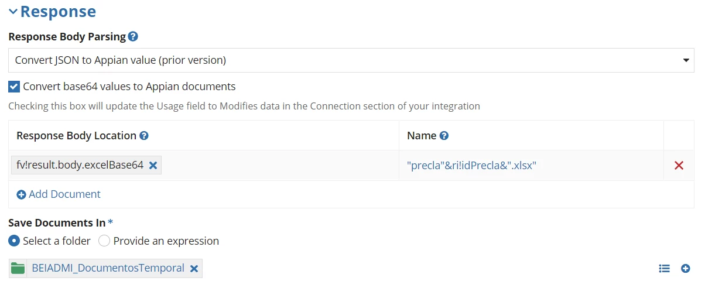Open help icon beside Response Body Location
The height and width of the screenshot is (288, 705).
click(144, 136)
